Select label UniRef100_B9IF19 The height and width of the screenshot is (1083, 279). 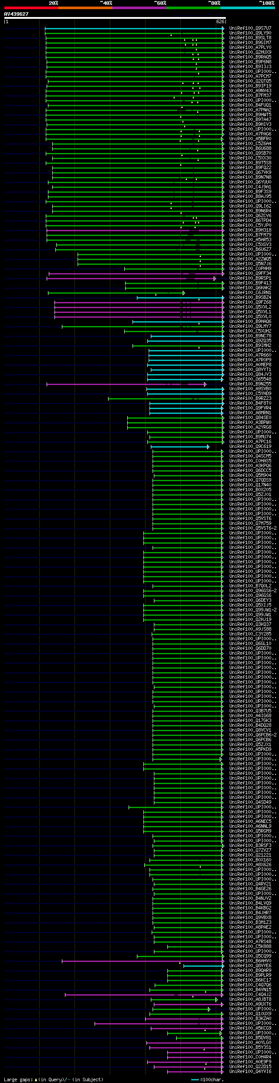pos(250,86)
